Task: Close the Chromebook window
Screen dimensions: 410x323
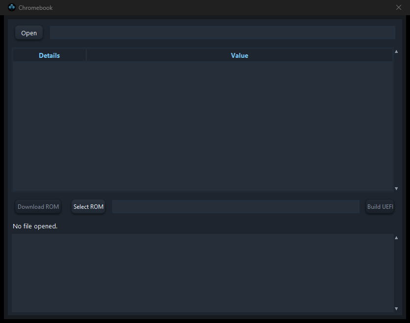Action: (x=399, y=7)
